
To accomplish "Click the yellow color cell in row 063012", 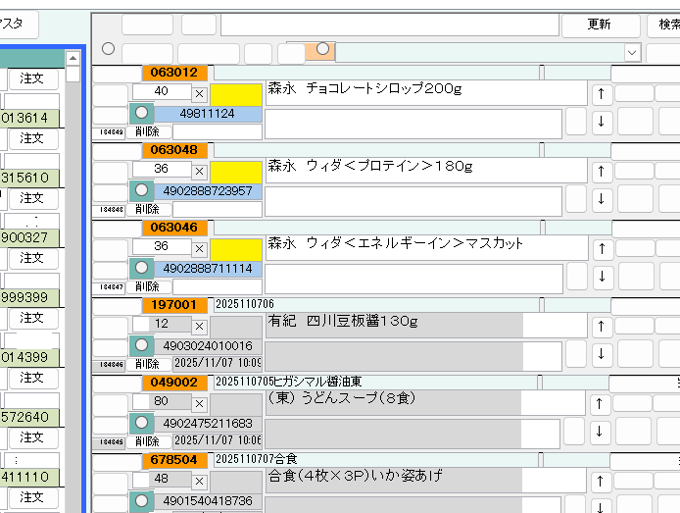I will 236,95.
